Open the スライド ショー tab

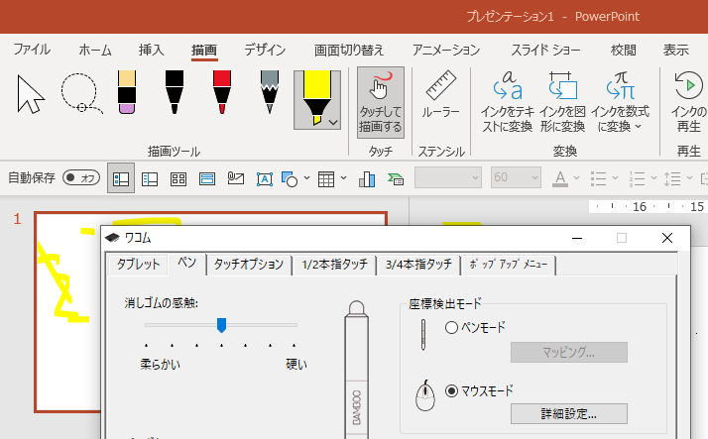545,50
